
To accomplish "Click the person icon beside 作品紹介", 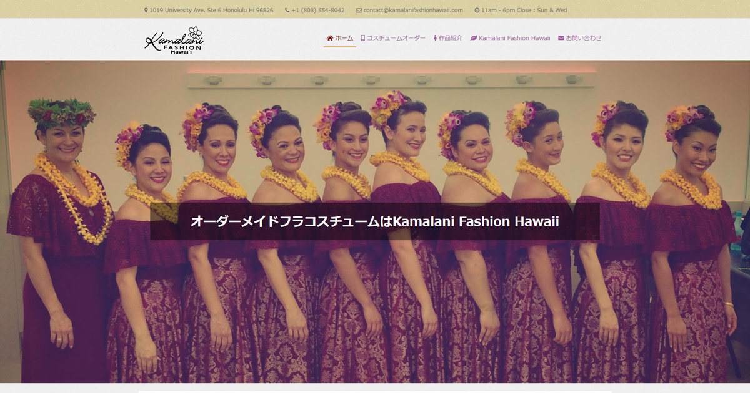I will [x=435, y=38].
